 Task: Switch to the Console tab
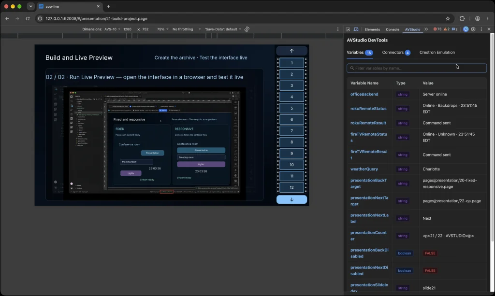(x=393, y=29)
